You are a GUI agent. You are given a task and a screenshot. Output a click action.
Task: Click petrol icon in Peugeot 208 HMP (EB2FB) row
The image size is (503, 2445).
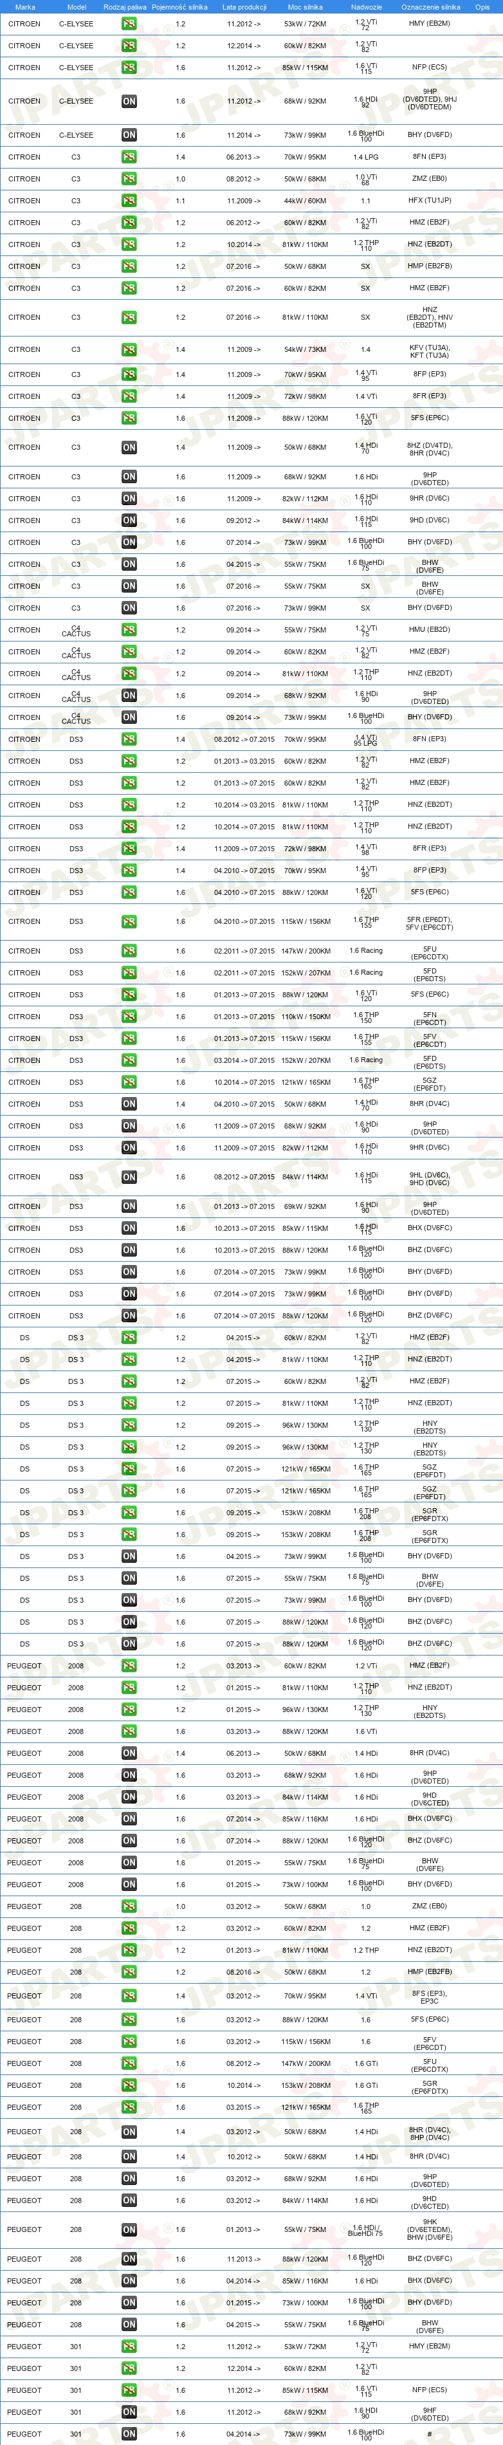coord(129,1972)
